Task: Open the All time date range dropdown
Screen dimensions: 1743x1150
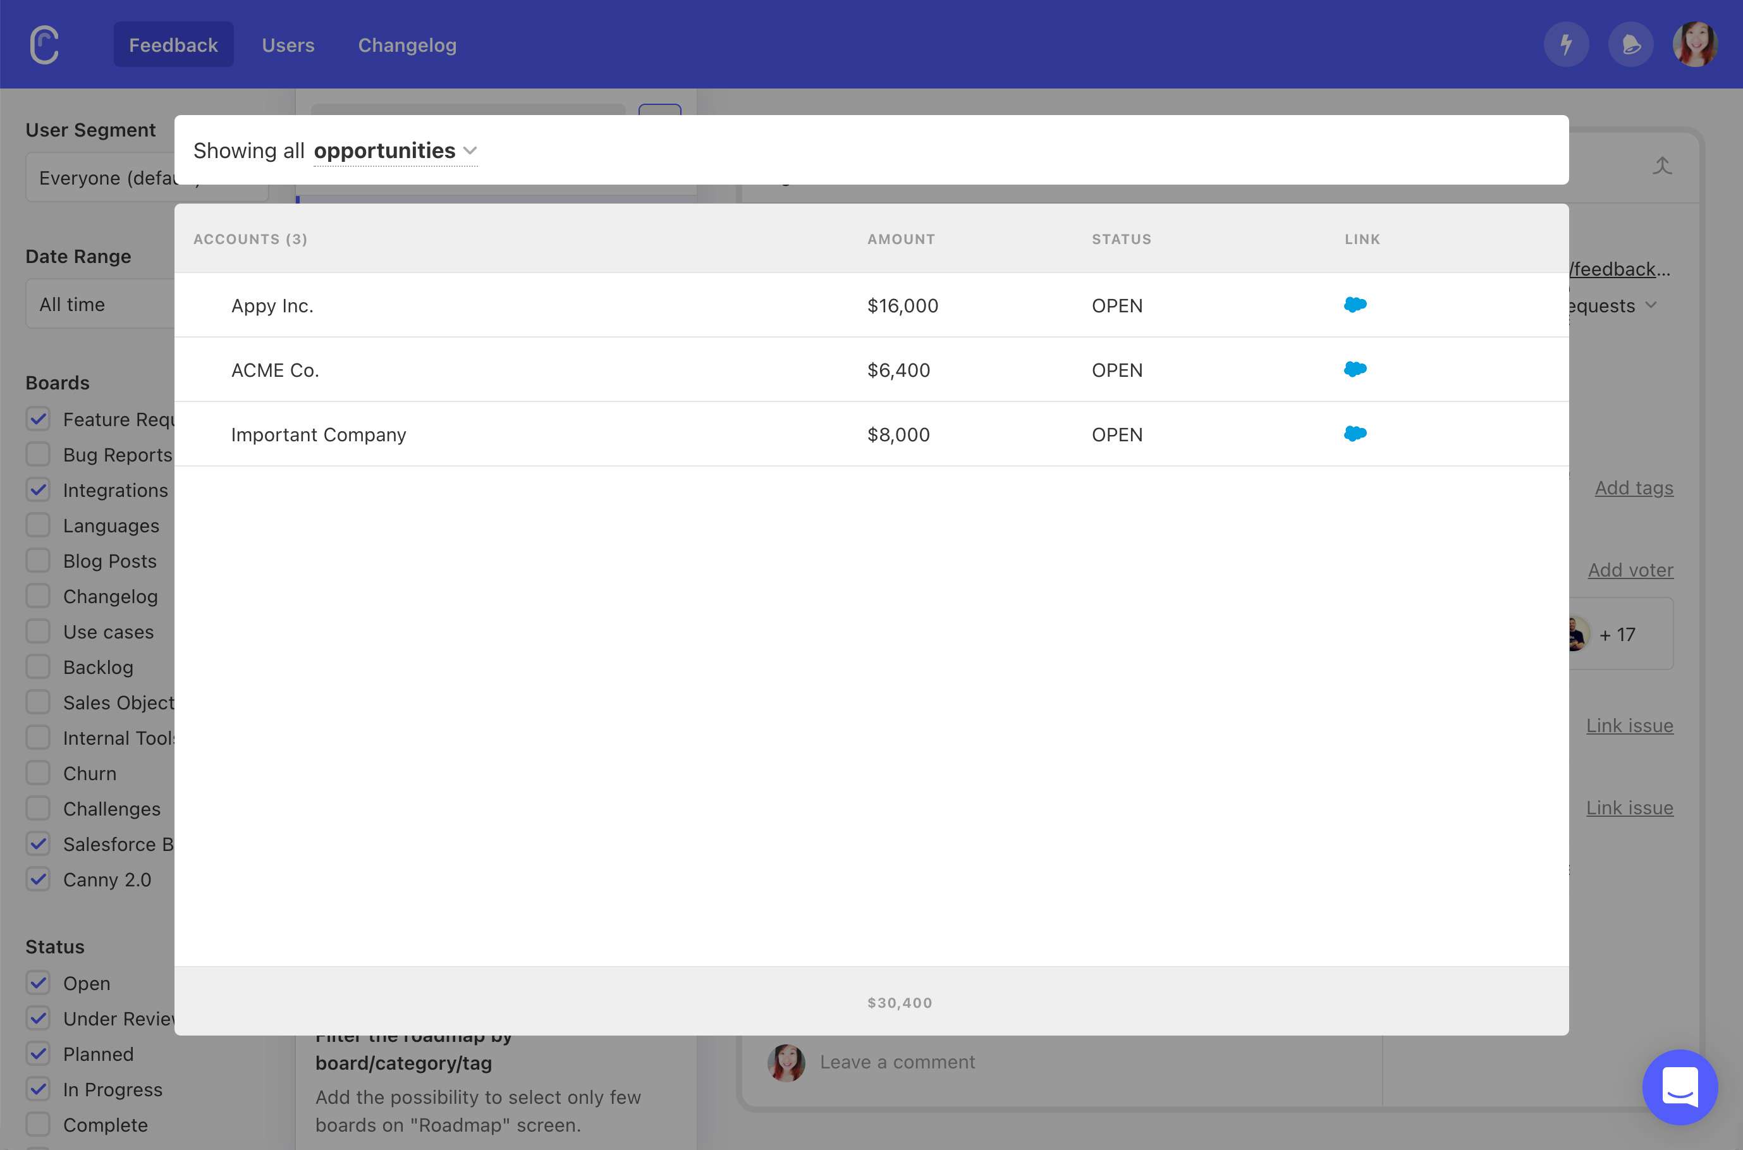Action: tap(101, 304)
